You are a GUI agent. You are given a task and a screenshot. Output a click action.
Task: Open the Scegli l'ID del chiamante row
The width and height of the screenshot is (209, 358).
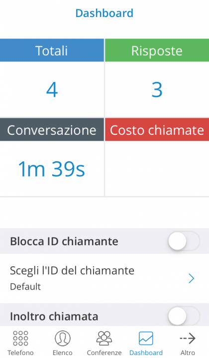pos(104,278)
